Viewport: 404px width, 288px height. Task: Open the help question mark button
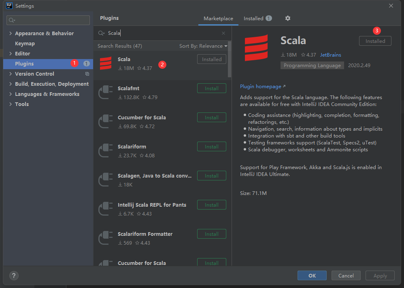[14, 275]
